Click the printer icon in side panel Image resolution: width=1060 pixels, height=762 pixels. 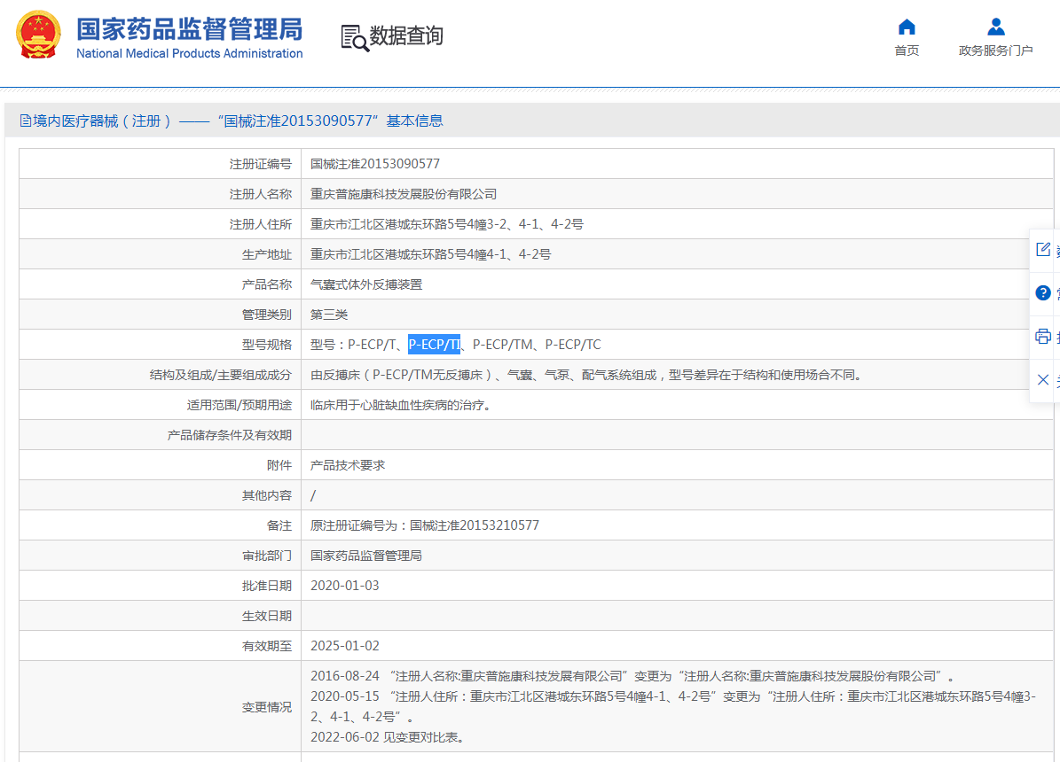1043,336
